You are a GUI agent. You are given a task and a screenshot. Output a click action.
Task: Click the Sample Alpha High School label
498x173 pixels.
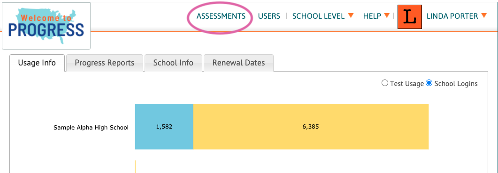click(x=91, y=128)
